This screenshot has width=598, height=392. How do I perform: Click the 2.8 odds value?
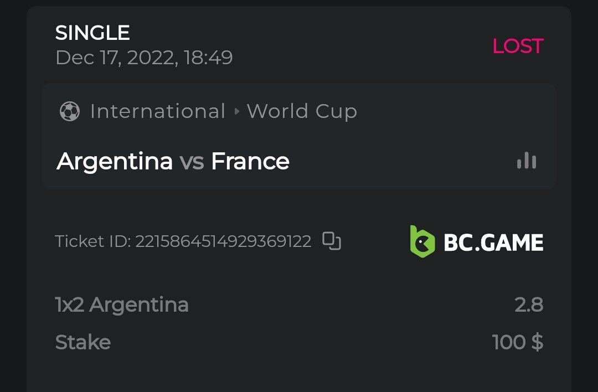click(x=529, y=305)
